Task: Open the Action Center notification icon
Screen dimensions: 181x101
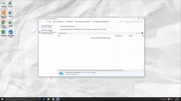Action: pos(169,99)
